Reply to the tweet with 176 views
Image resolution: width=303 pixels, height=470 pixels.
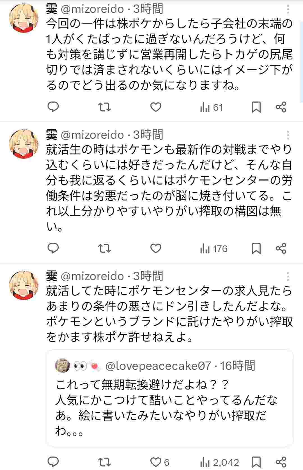click(53, 248)
